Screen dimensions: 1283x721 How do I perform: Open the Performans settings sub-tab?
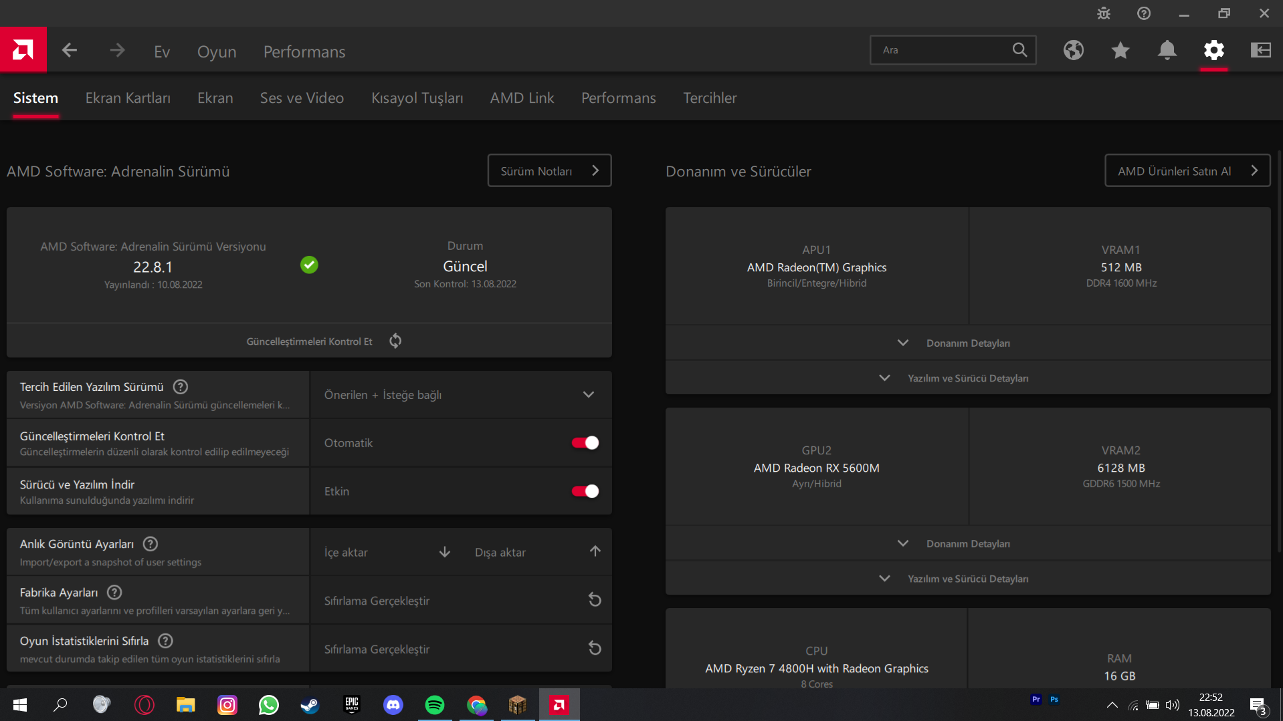point(618,98)
